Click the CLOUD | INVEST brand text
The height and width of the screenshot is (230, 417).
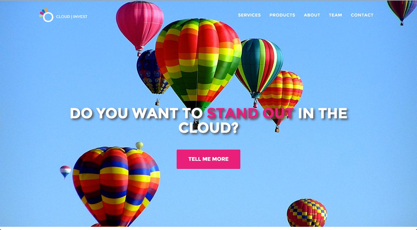(x=72, y=17)
